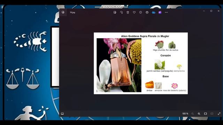Click the Edit image icon
The width and height of the screenshot is (223, 125).
[x=115, y=12]
